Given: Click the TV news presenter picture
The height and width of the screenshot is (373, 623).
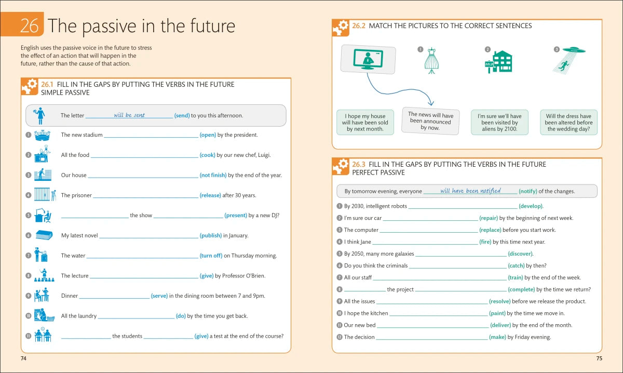Looking at the screenshot, I should point(368,59).
